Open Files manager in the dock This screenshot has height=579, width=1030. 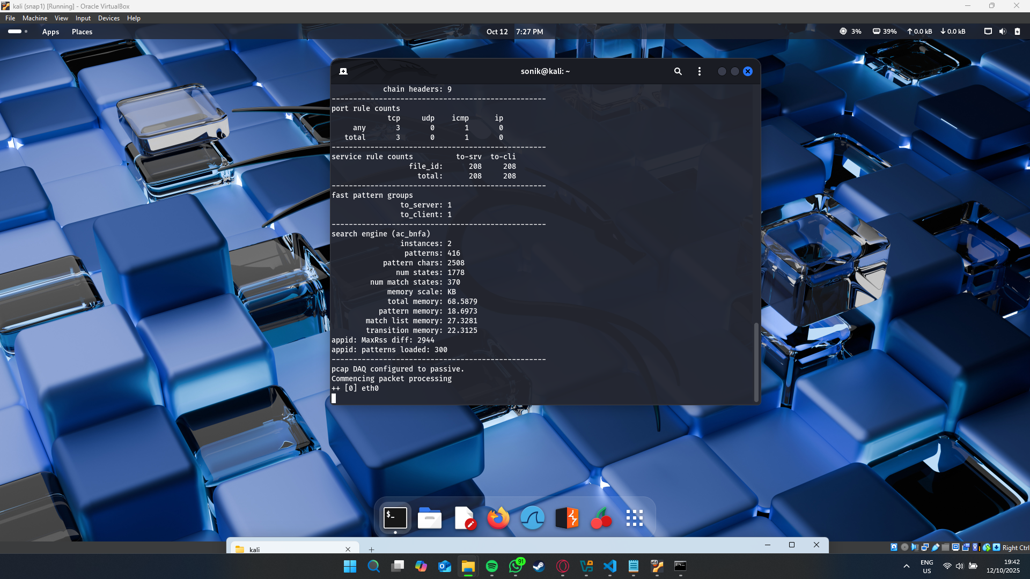[x=430, y=518]
